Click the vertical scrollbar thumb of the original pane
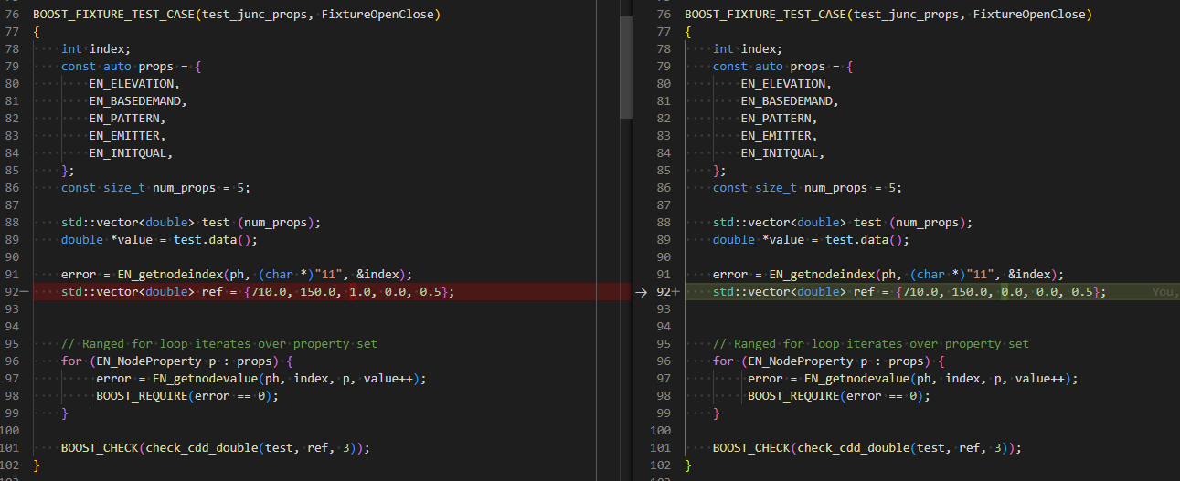This screenshot has width=1180, height=481. (626, 68)
